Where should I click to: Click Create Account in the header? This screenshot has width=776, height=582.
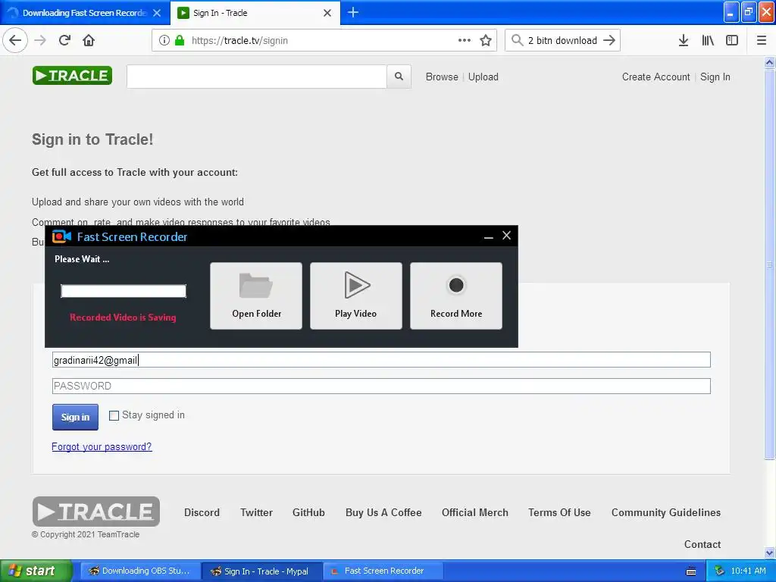pyautogui.click(x=656, y=77)
